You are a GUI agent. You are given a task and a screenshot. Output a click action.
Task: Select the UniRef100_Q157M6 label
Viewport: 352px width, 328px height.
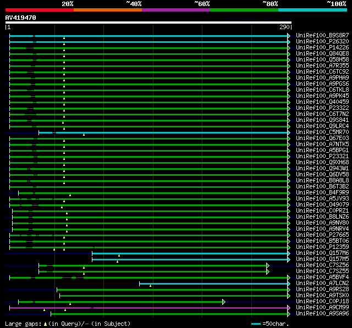pyautogui.click(x=322, y=253)
